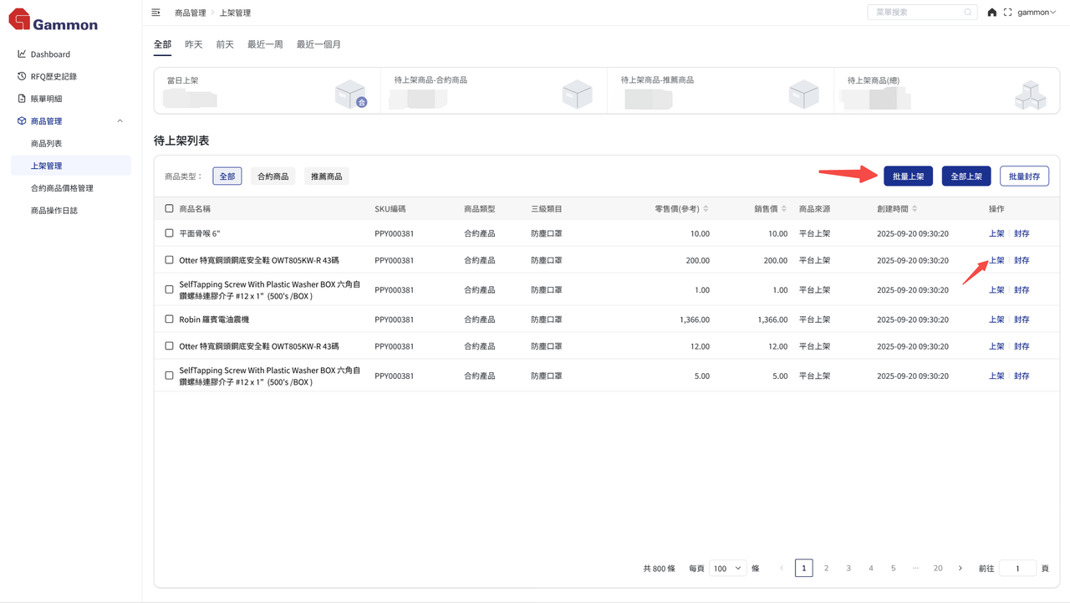Open RFQ歷史記錄 in the sidebar
The height and width of the screenshot is (603, 1070).
tap(53, 76)
